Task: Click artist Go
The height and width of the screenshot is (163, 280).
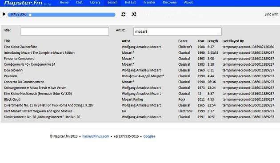Action: (124, 111)
